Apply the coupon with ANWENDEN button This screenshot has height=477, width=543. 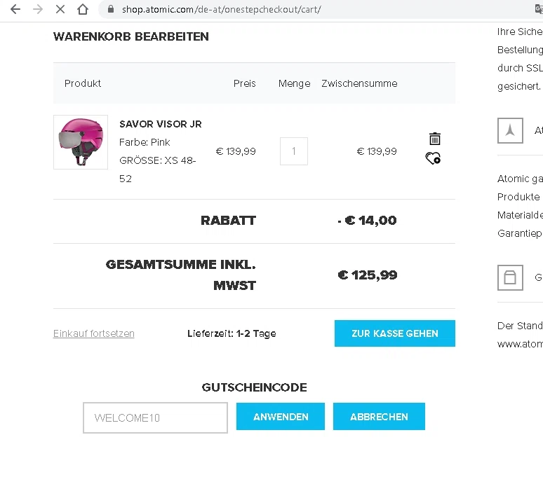coord(281,417)
